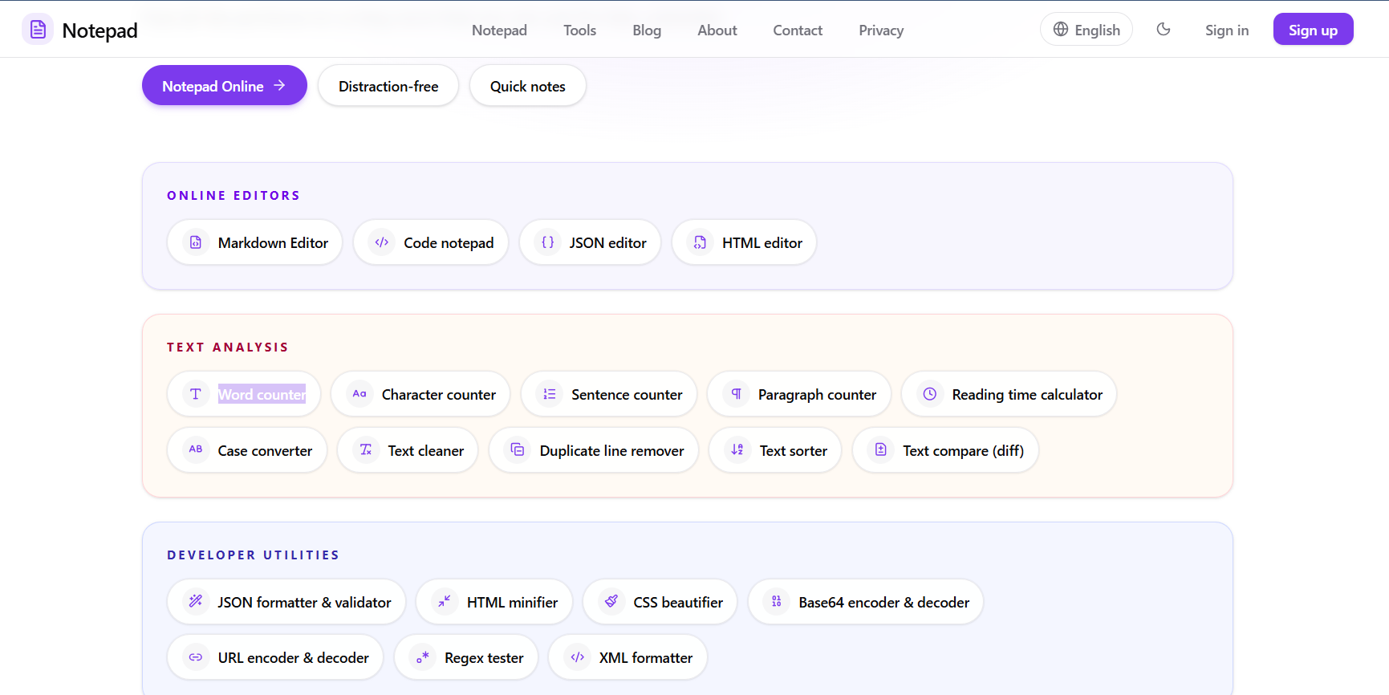
Task: Launch Notepad Online button
Action: click(x=225, y=86)
